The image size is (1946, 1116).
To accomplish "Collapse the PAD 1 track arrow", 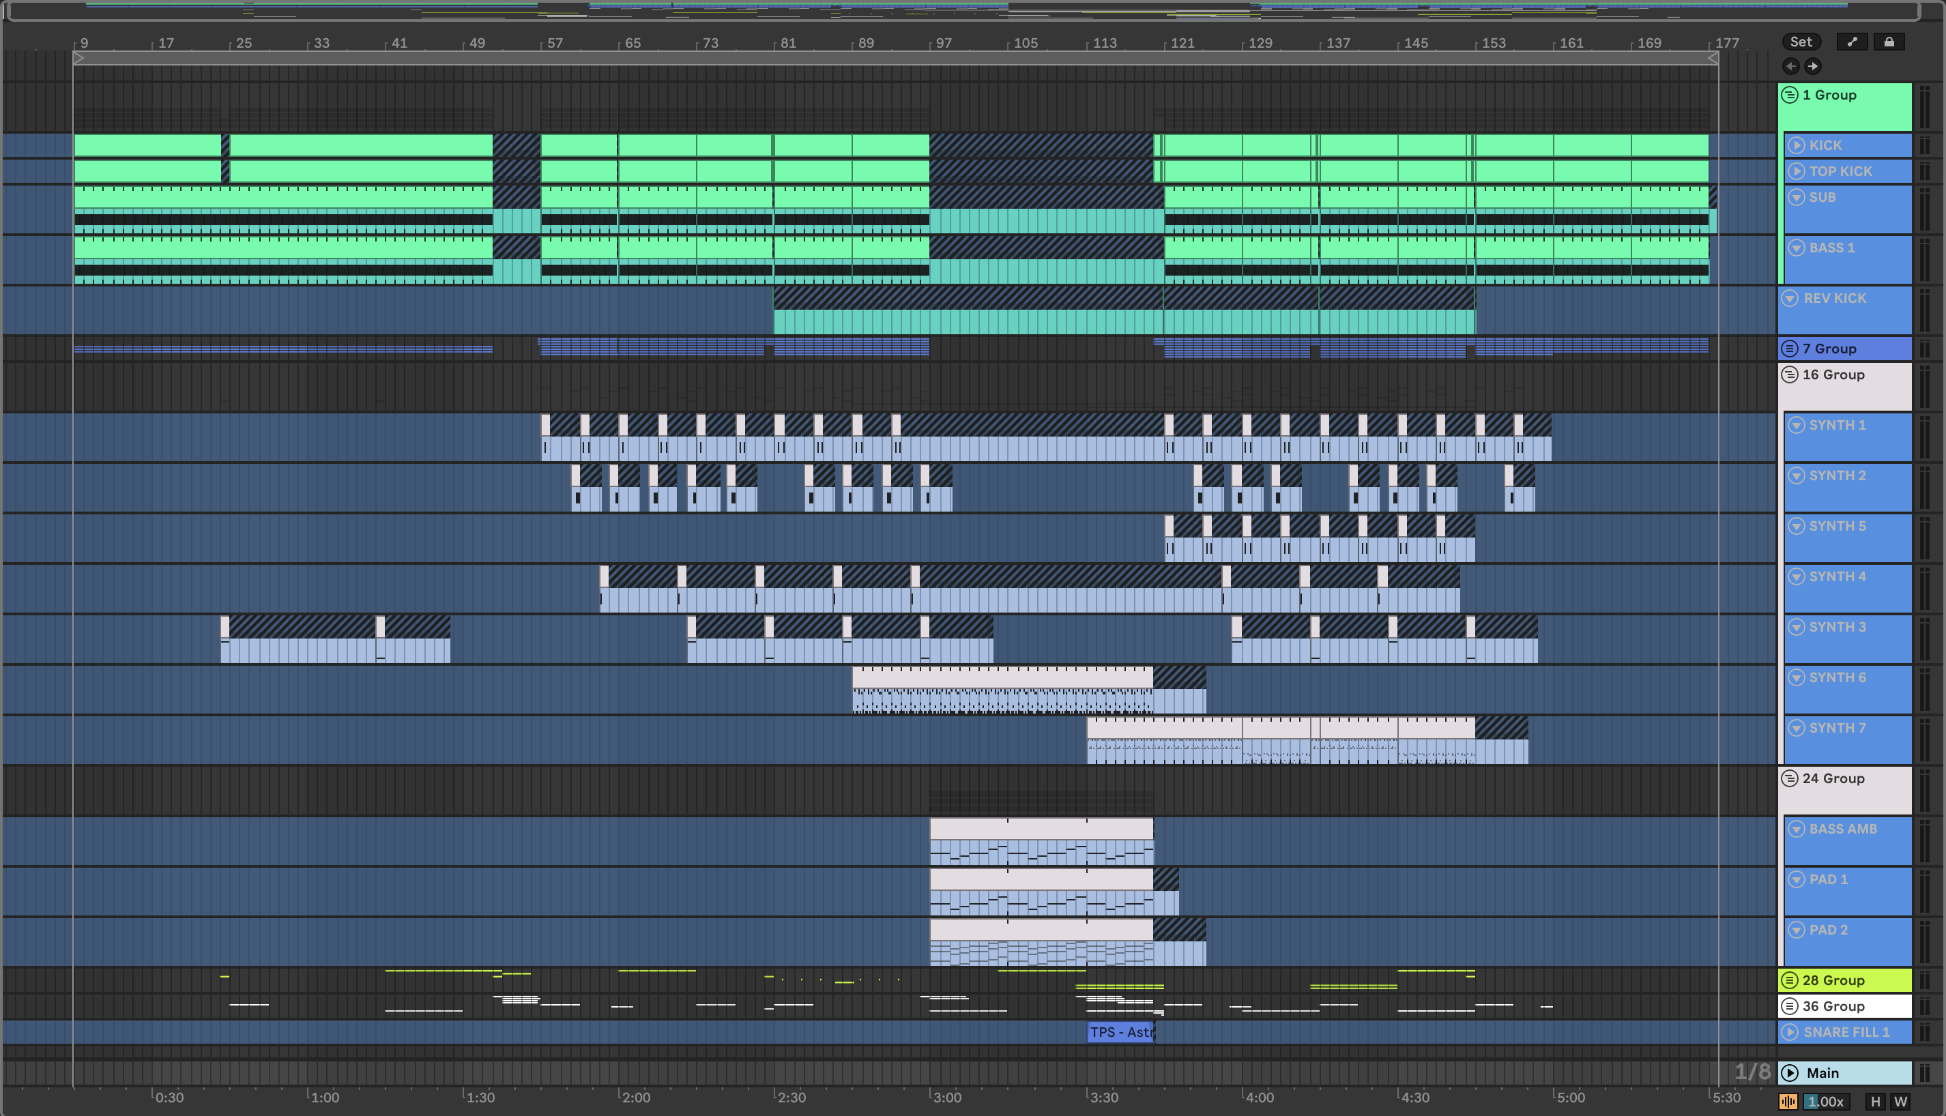I will click(x=1797, y=880).
